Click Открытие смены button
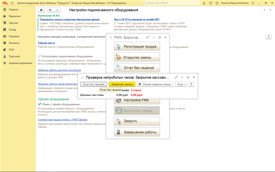 (137, 57)
